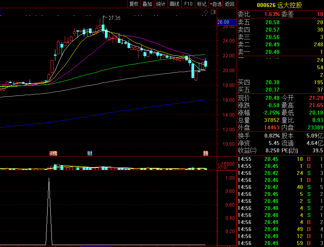324x247 pixels.
Task: Select the 14:56 tick at 20.46
Action: [x=280, y=180]
